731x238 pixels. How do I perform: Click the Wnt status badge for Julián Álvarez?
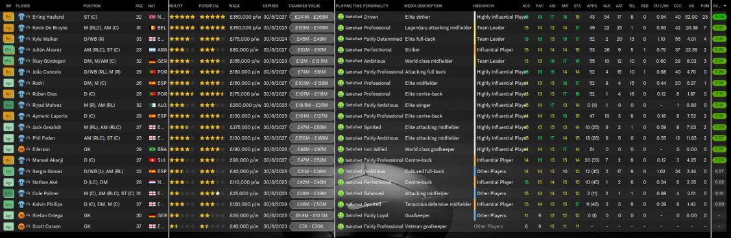pyautogui.click(x=8, y=50)
